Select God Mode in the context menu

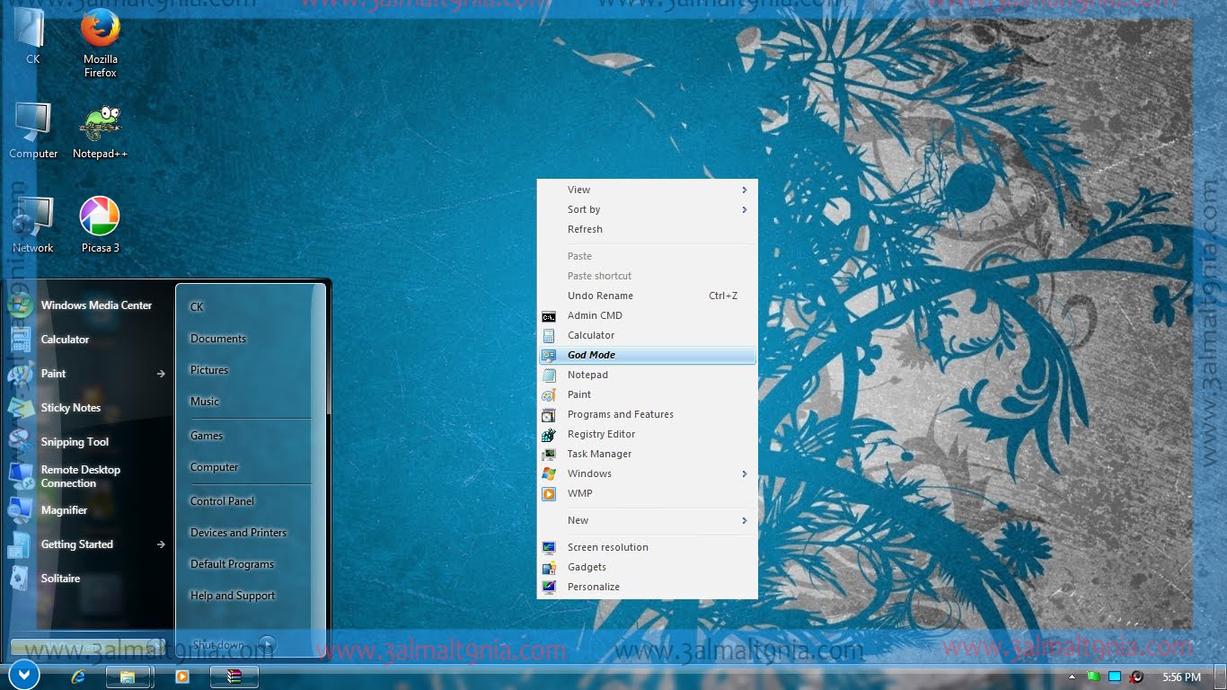[x=591, y=354]
